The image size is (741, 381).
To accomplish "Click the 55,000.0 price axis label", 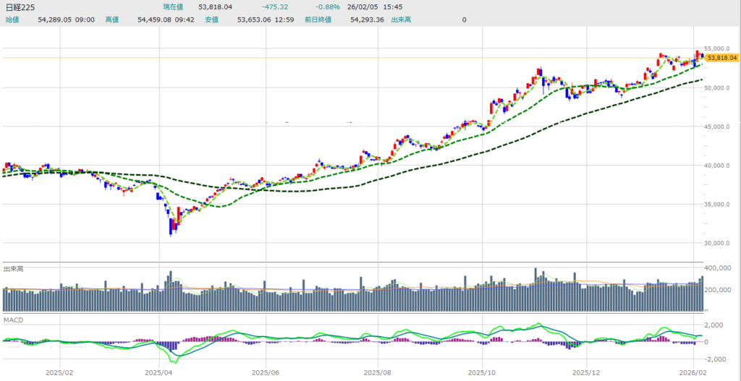I will tap(721, 48).
